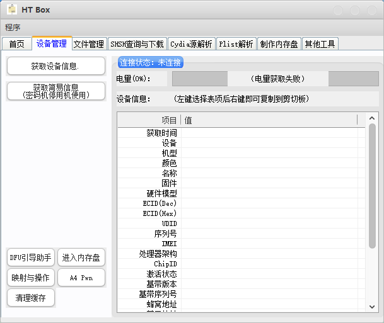Viewport: 384px width, 323px height.
Task: Switch to the 首页 tab
Action: [16, 44]
